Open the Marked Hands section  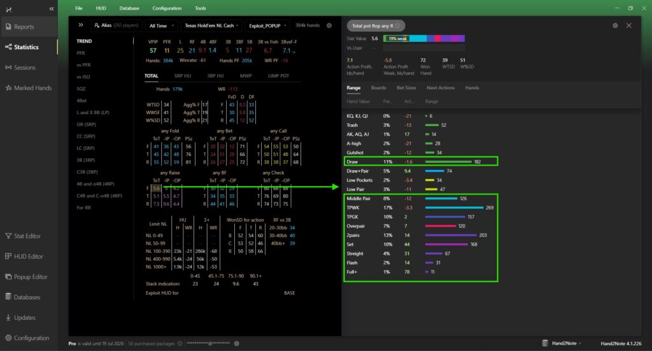32,88
